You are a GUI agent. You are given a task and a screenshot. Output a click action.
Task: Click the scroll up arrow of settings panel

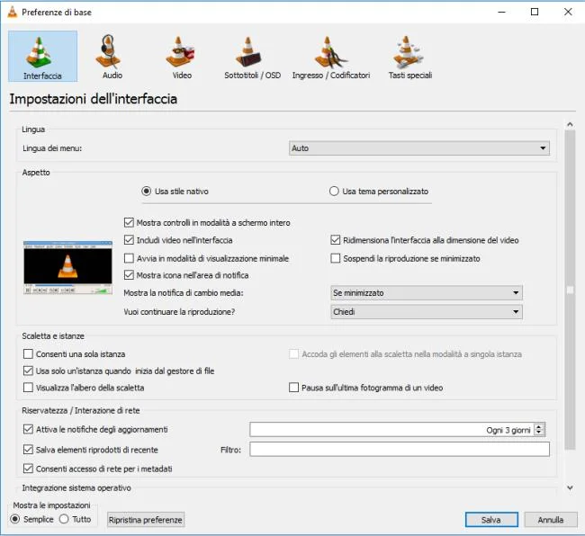click(x=570, y=124)
